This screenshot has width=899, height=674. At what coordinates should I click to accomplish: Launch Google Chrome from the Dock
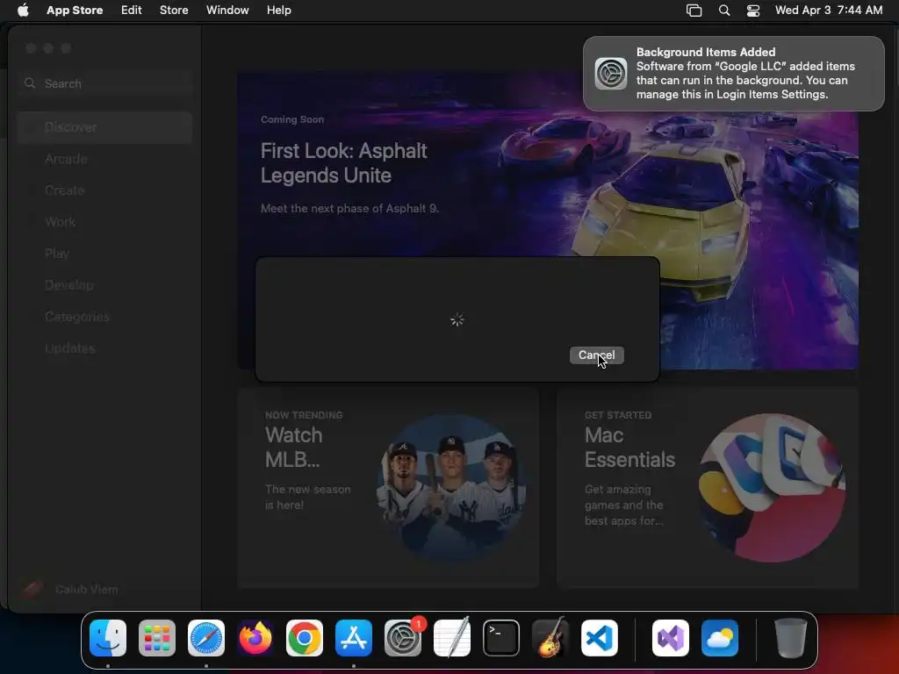[305, 638]
